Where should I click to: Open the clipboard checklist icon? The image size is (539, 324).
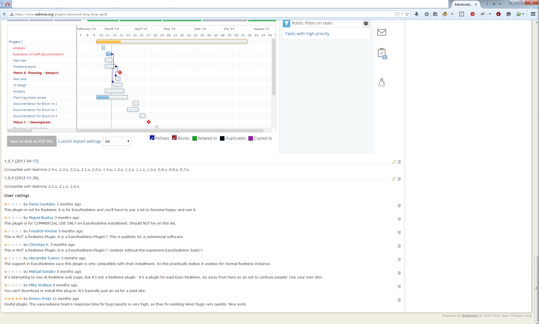click(382, 53)
